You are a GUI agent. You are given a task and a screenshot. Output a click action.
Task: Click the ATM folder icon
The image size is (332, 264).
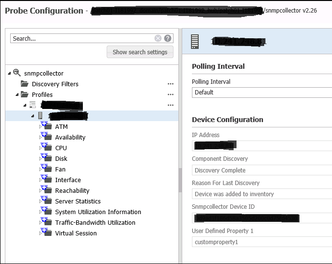click(47, 126)
